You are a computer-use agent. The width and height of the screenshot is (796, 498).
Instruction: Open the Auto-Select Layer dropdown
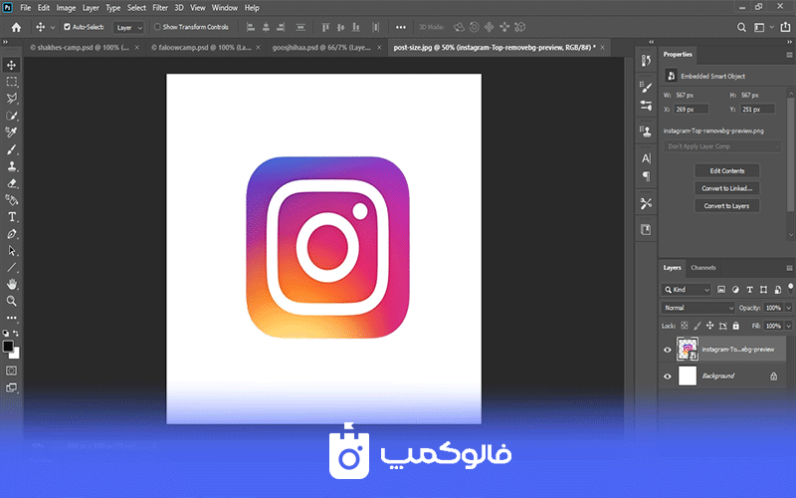(128, 28)
